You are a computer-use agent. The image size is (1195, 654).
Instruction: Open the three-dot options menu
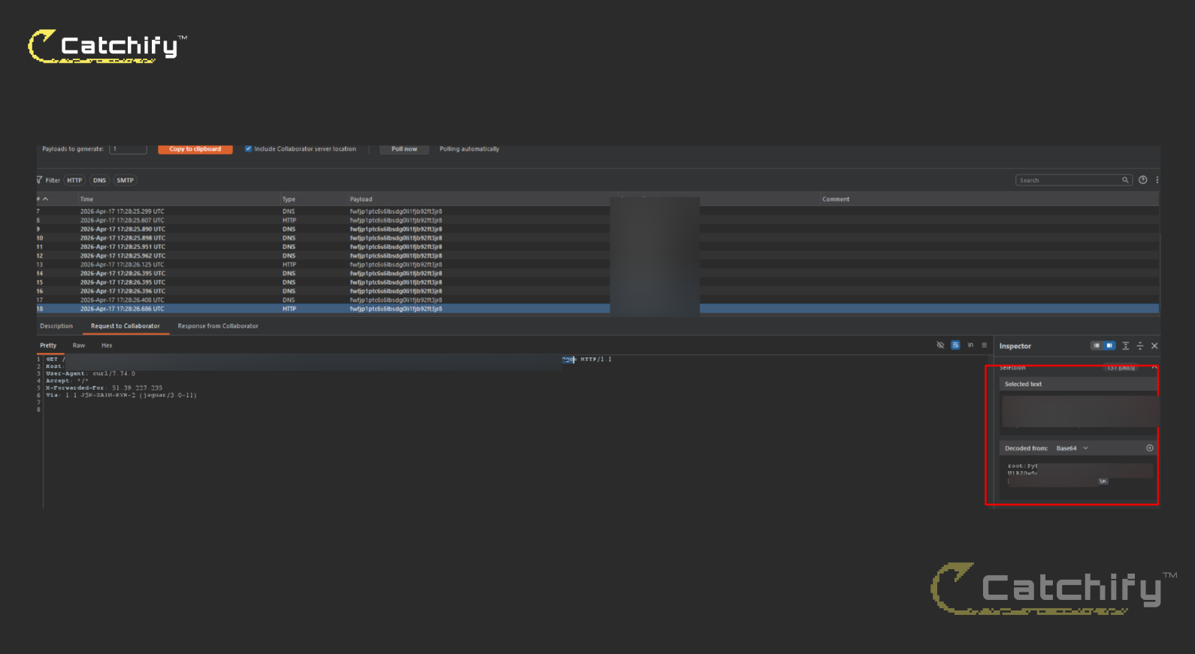click(x=1157, y=180)
